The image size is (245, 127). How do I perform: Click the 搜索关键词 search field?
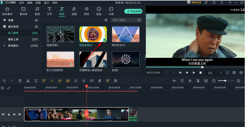point(125,20)
